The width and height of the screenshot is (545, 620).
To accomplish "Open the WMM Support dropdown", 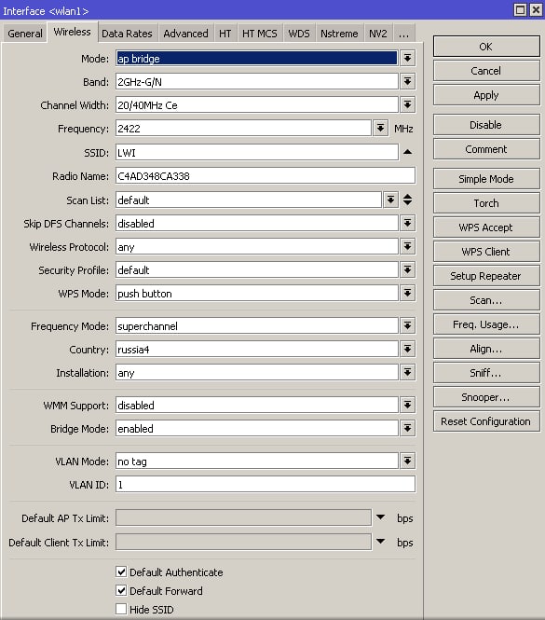I will pyautogui.click(x=407, y=405).
